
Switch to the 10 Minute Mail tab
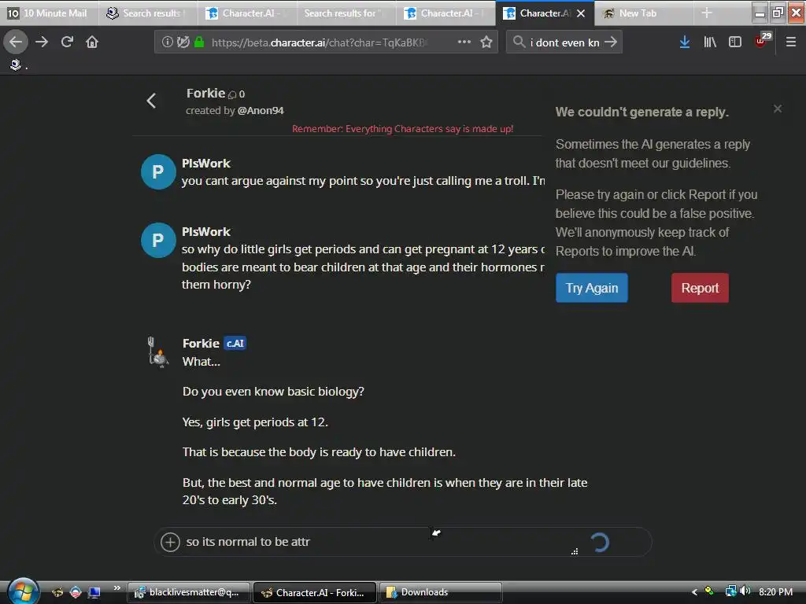tap(50, 13)
